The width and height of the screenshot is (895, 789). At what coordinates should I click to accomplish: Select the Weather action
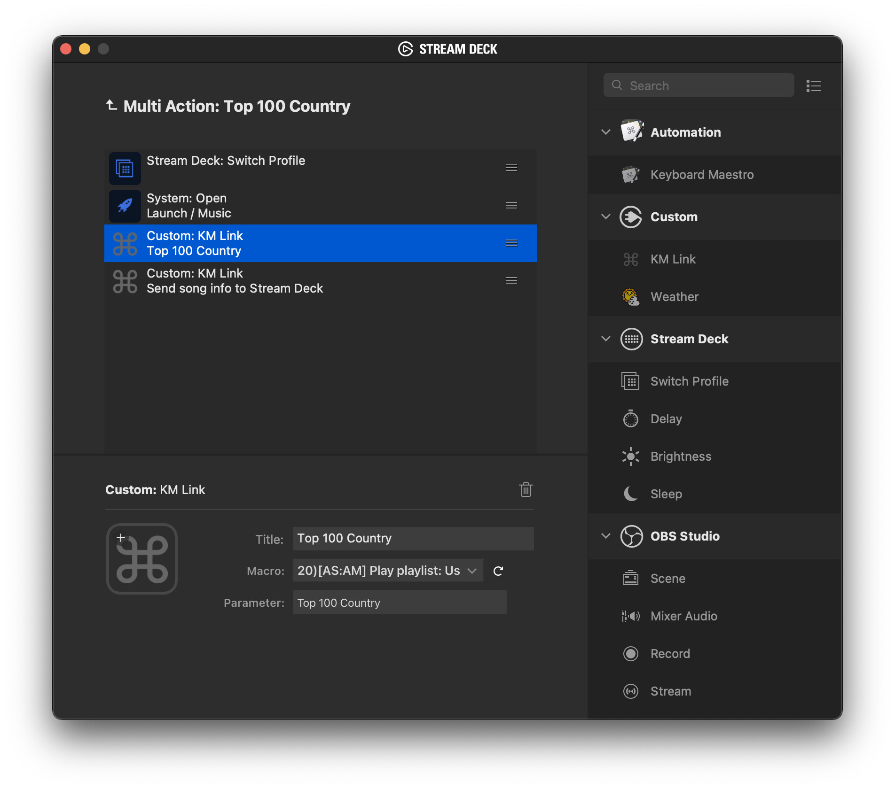tap(714, 297)
